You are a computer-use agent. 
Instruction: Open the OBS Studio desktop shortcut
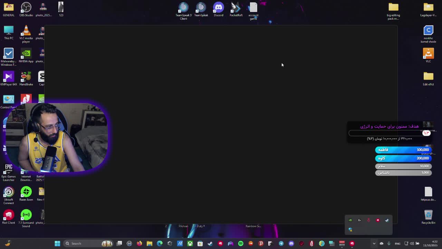[26, 9]
